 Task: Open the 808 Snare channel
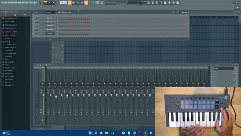pyautogui.click(x=50, y=29)
